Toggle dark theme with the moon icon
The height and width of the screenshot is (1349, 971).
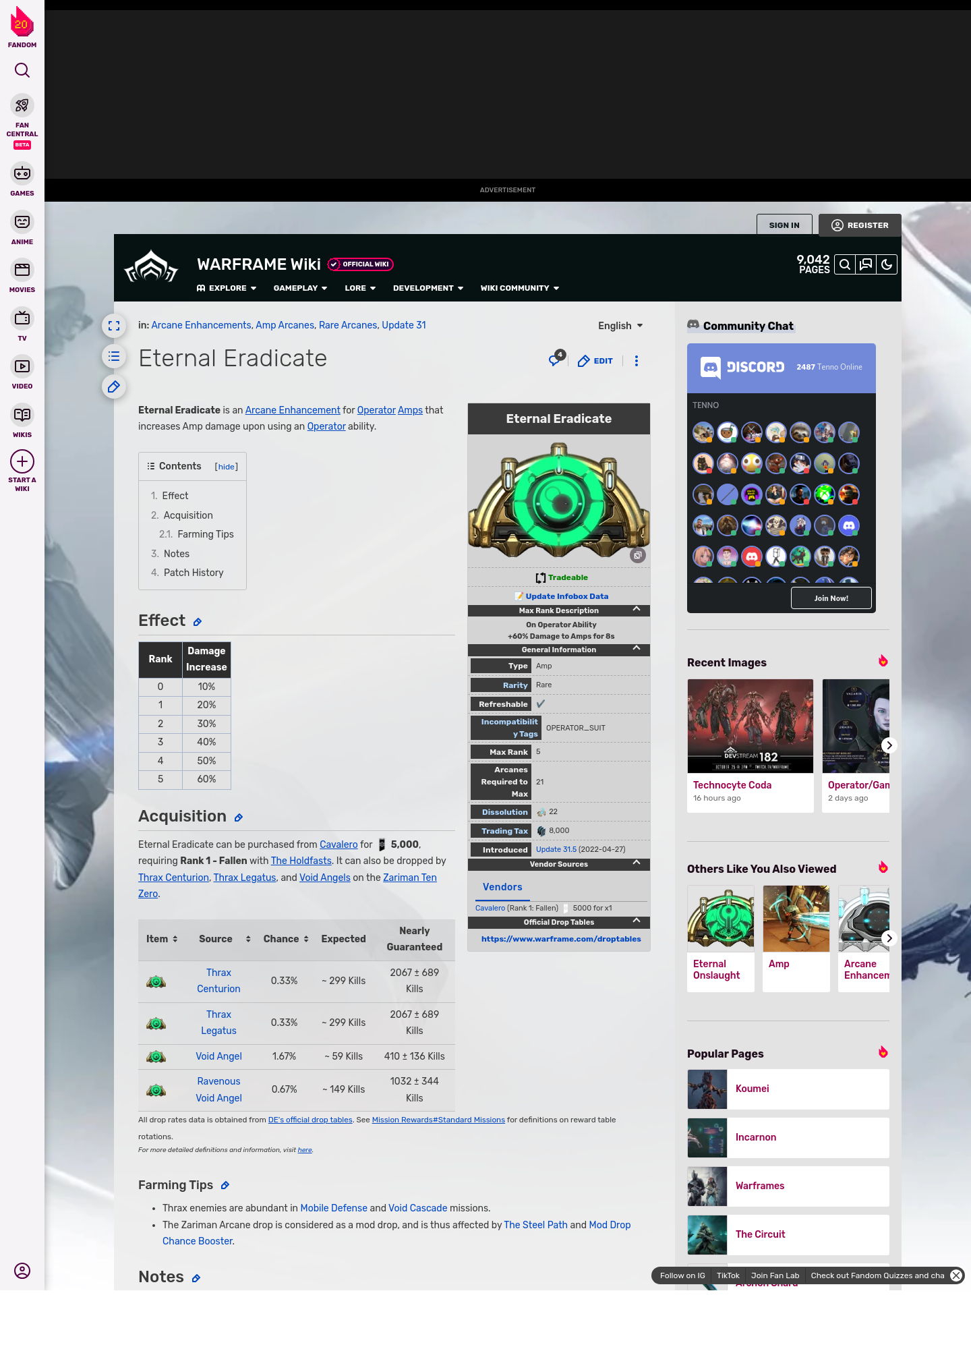point(887,264)
